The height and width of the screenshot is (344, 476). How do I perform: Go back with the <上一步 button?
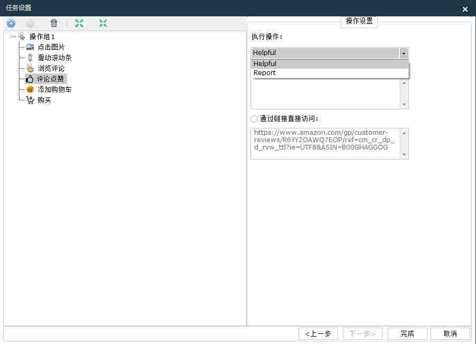tap(318, 333)
